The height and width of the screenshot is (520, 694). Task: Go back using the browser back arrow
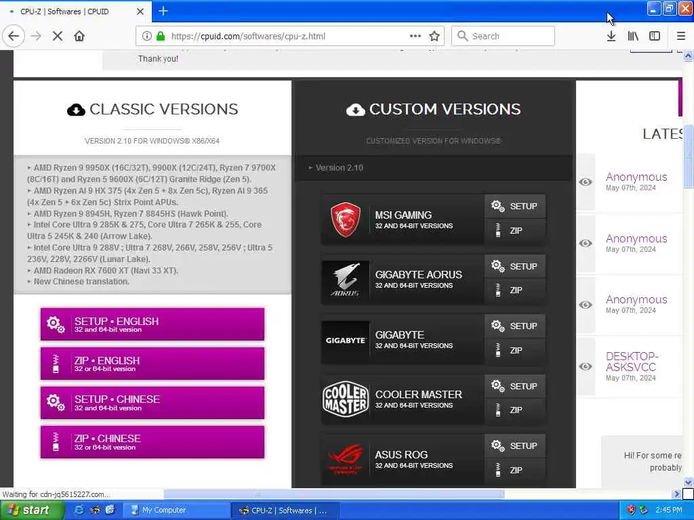click(14, 36)
